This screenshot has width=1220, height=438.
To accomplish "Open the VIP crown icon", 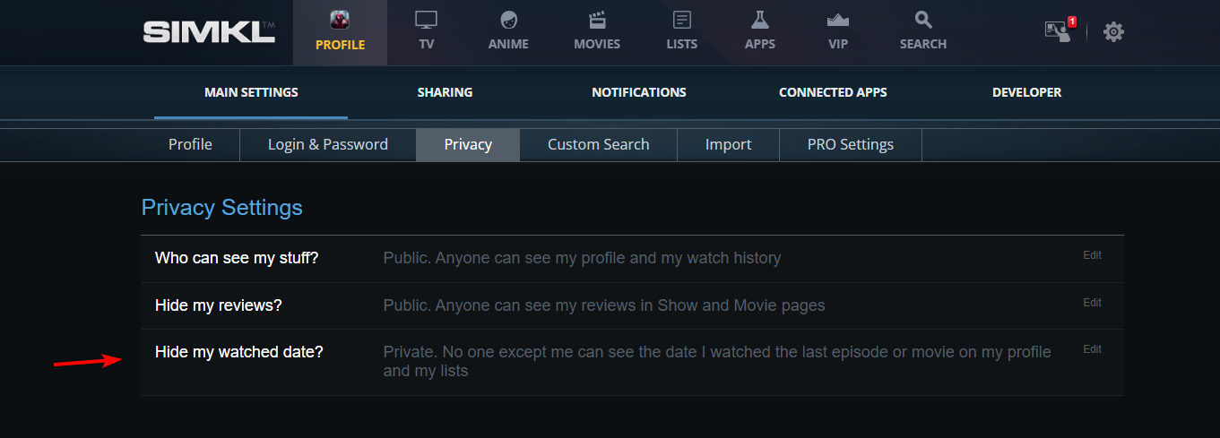I will point(837,20).
